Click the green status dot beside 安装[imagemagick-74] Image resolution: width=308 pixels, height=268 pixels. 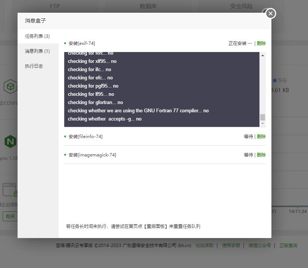point(65,155)
